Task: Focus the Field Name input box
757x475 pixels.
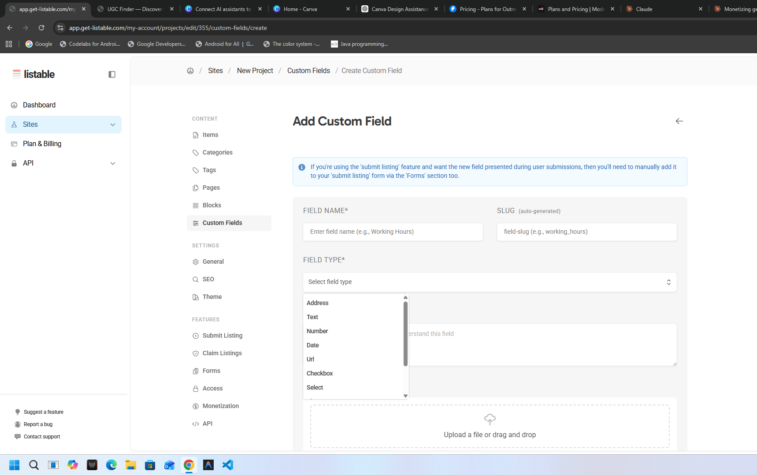Action: pos(393,232)
